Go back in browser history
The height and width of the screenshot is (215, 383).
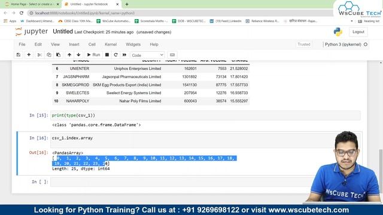pos(5,13)
